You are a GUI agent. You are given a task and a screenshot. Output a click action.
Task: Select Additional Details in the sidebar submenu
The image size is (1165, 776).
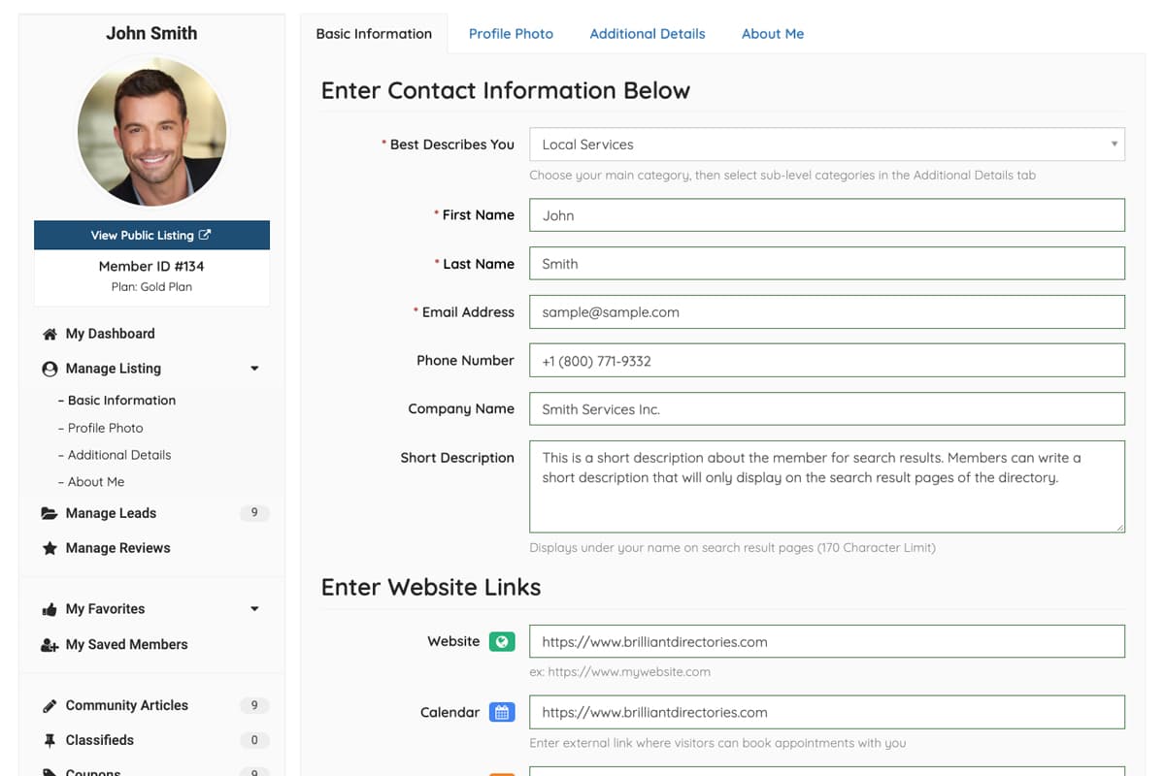[115, 455]
